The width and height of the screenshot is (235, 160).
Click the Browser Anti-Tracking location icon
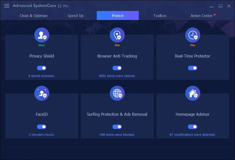click(x=117, y=35)
